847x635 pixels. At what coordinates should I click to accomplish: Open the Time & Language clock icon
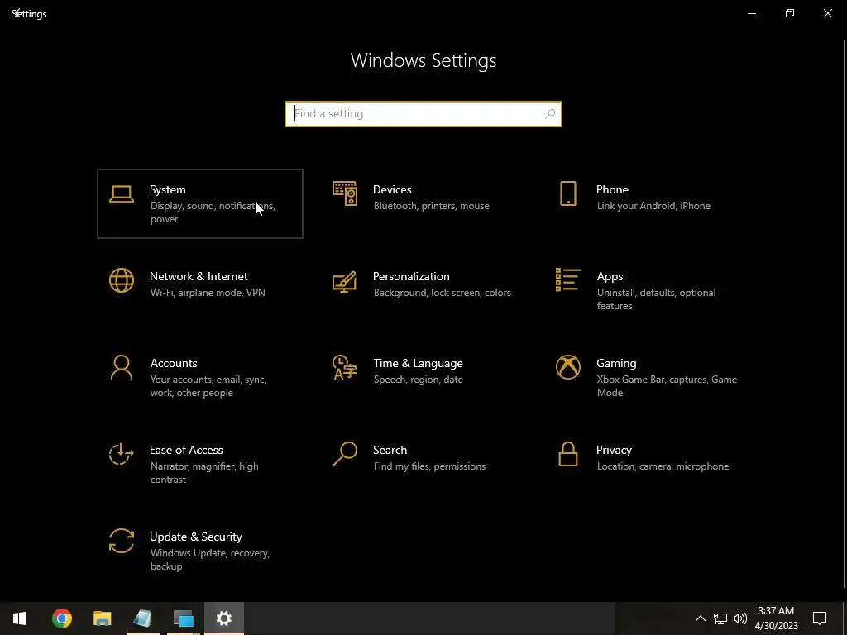tap(345, 367)
